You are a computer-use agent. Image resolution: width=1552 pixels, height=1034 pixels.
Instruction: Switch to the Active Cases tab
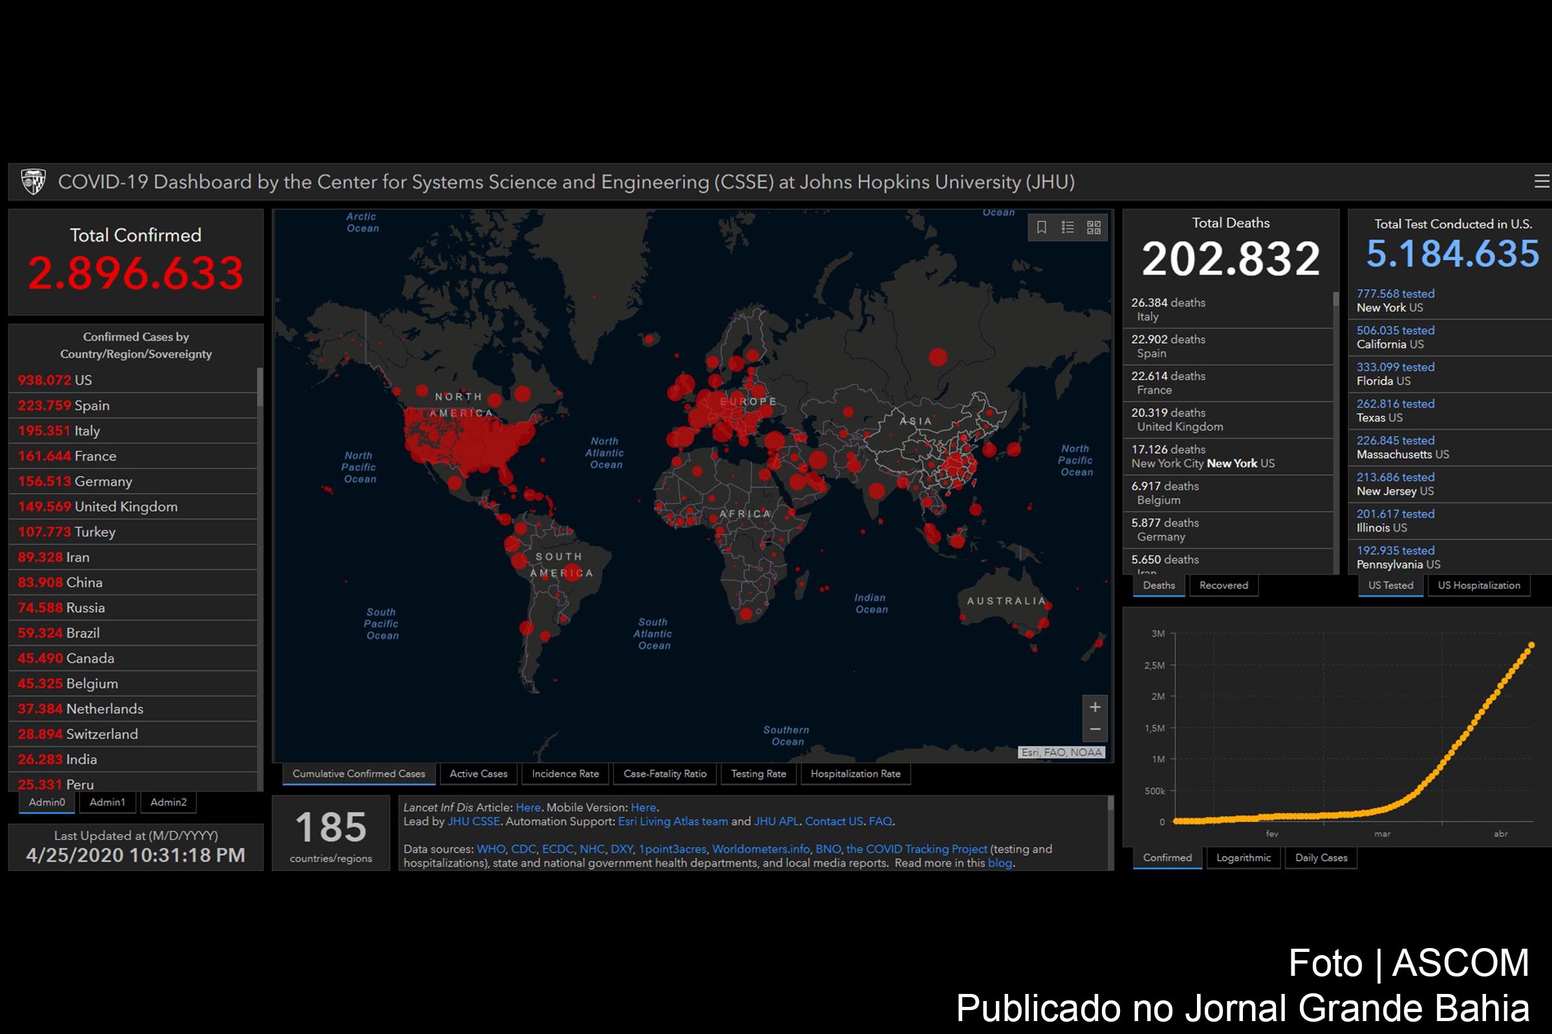pyautogui.click(x=479, y=774)
